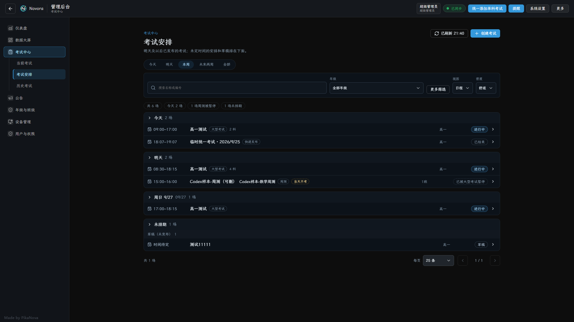Click calendar icon for 18:07–19:07 exam
574x322 pixels.
[150, 142]
